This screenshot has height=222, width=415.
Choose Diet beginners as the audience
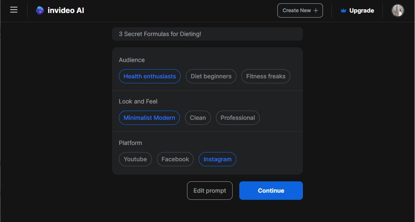211,76
